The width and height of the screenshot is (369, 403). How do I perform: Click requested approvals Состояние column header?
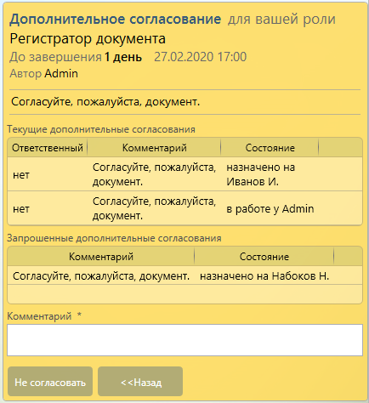click(264, 257)
